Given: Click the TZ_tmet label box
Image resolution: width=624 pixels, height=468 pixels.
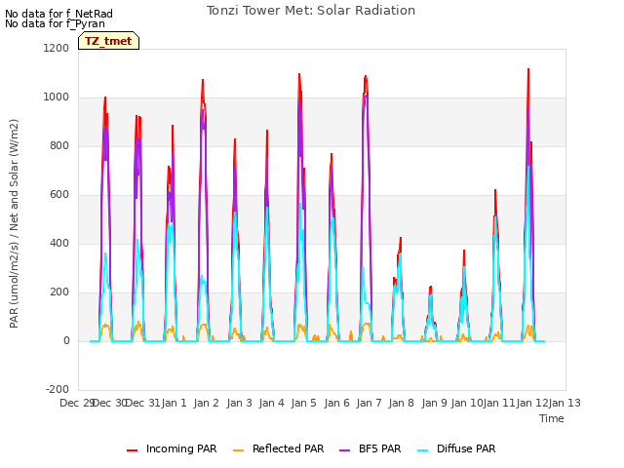Looking at the screenshot, I should (x=108, y=41).
